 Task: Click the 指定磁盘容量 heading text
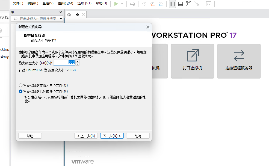pyautogui.click(x=34, y=35)
